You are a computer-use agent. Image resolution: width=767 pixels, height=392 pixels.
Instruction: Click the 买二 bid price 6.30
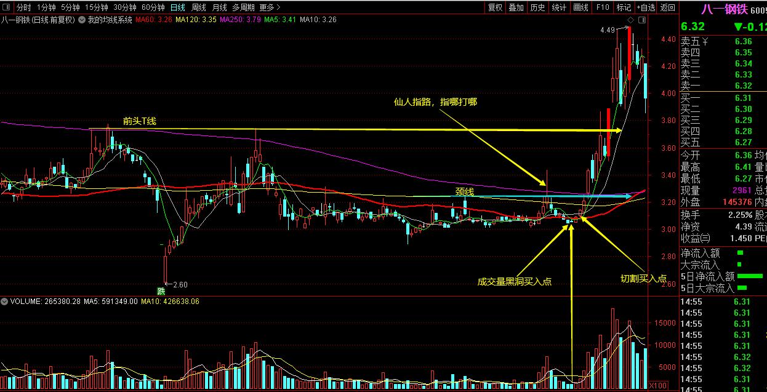click(x=743, y=109)
